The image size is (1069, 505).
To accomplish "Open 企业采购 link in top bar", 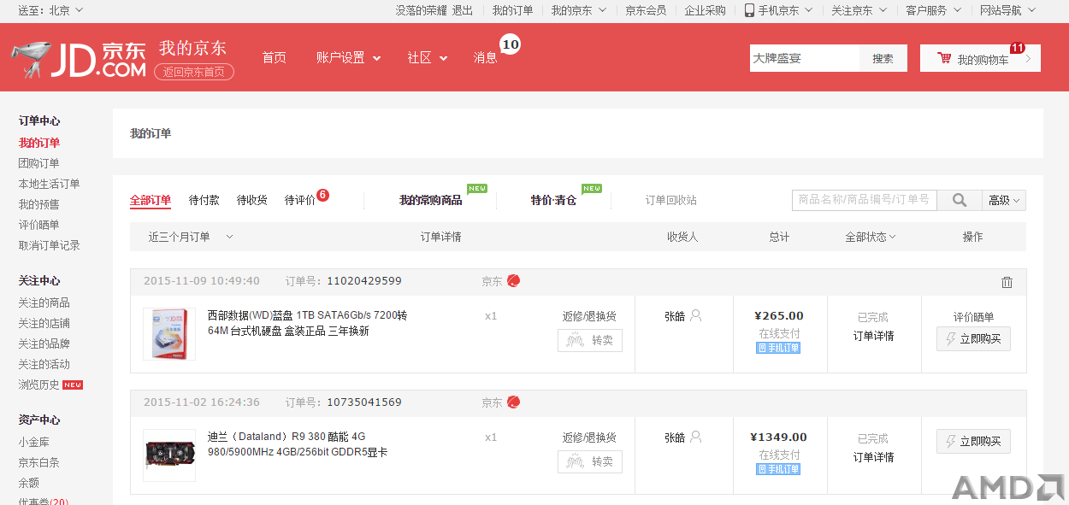I will [705, 10].
